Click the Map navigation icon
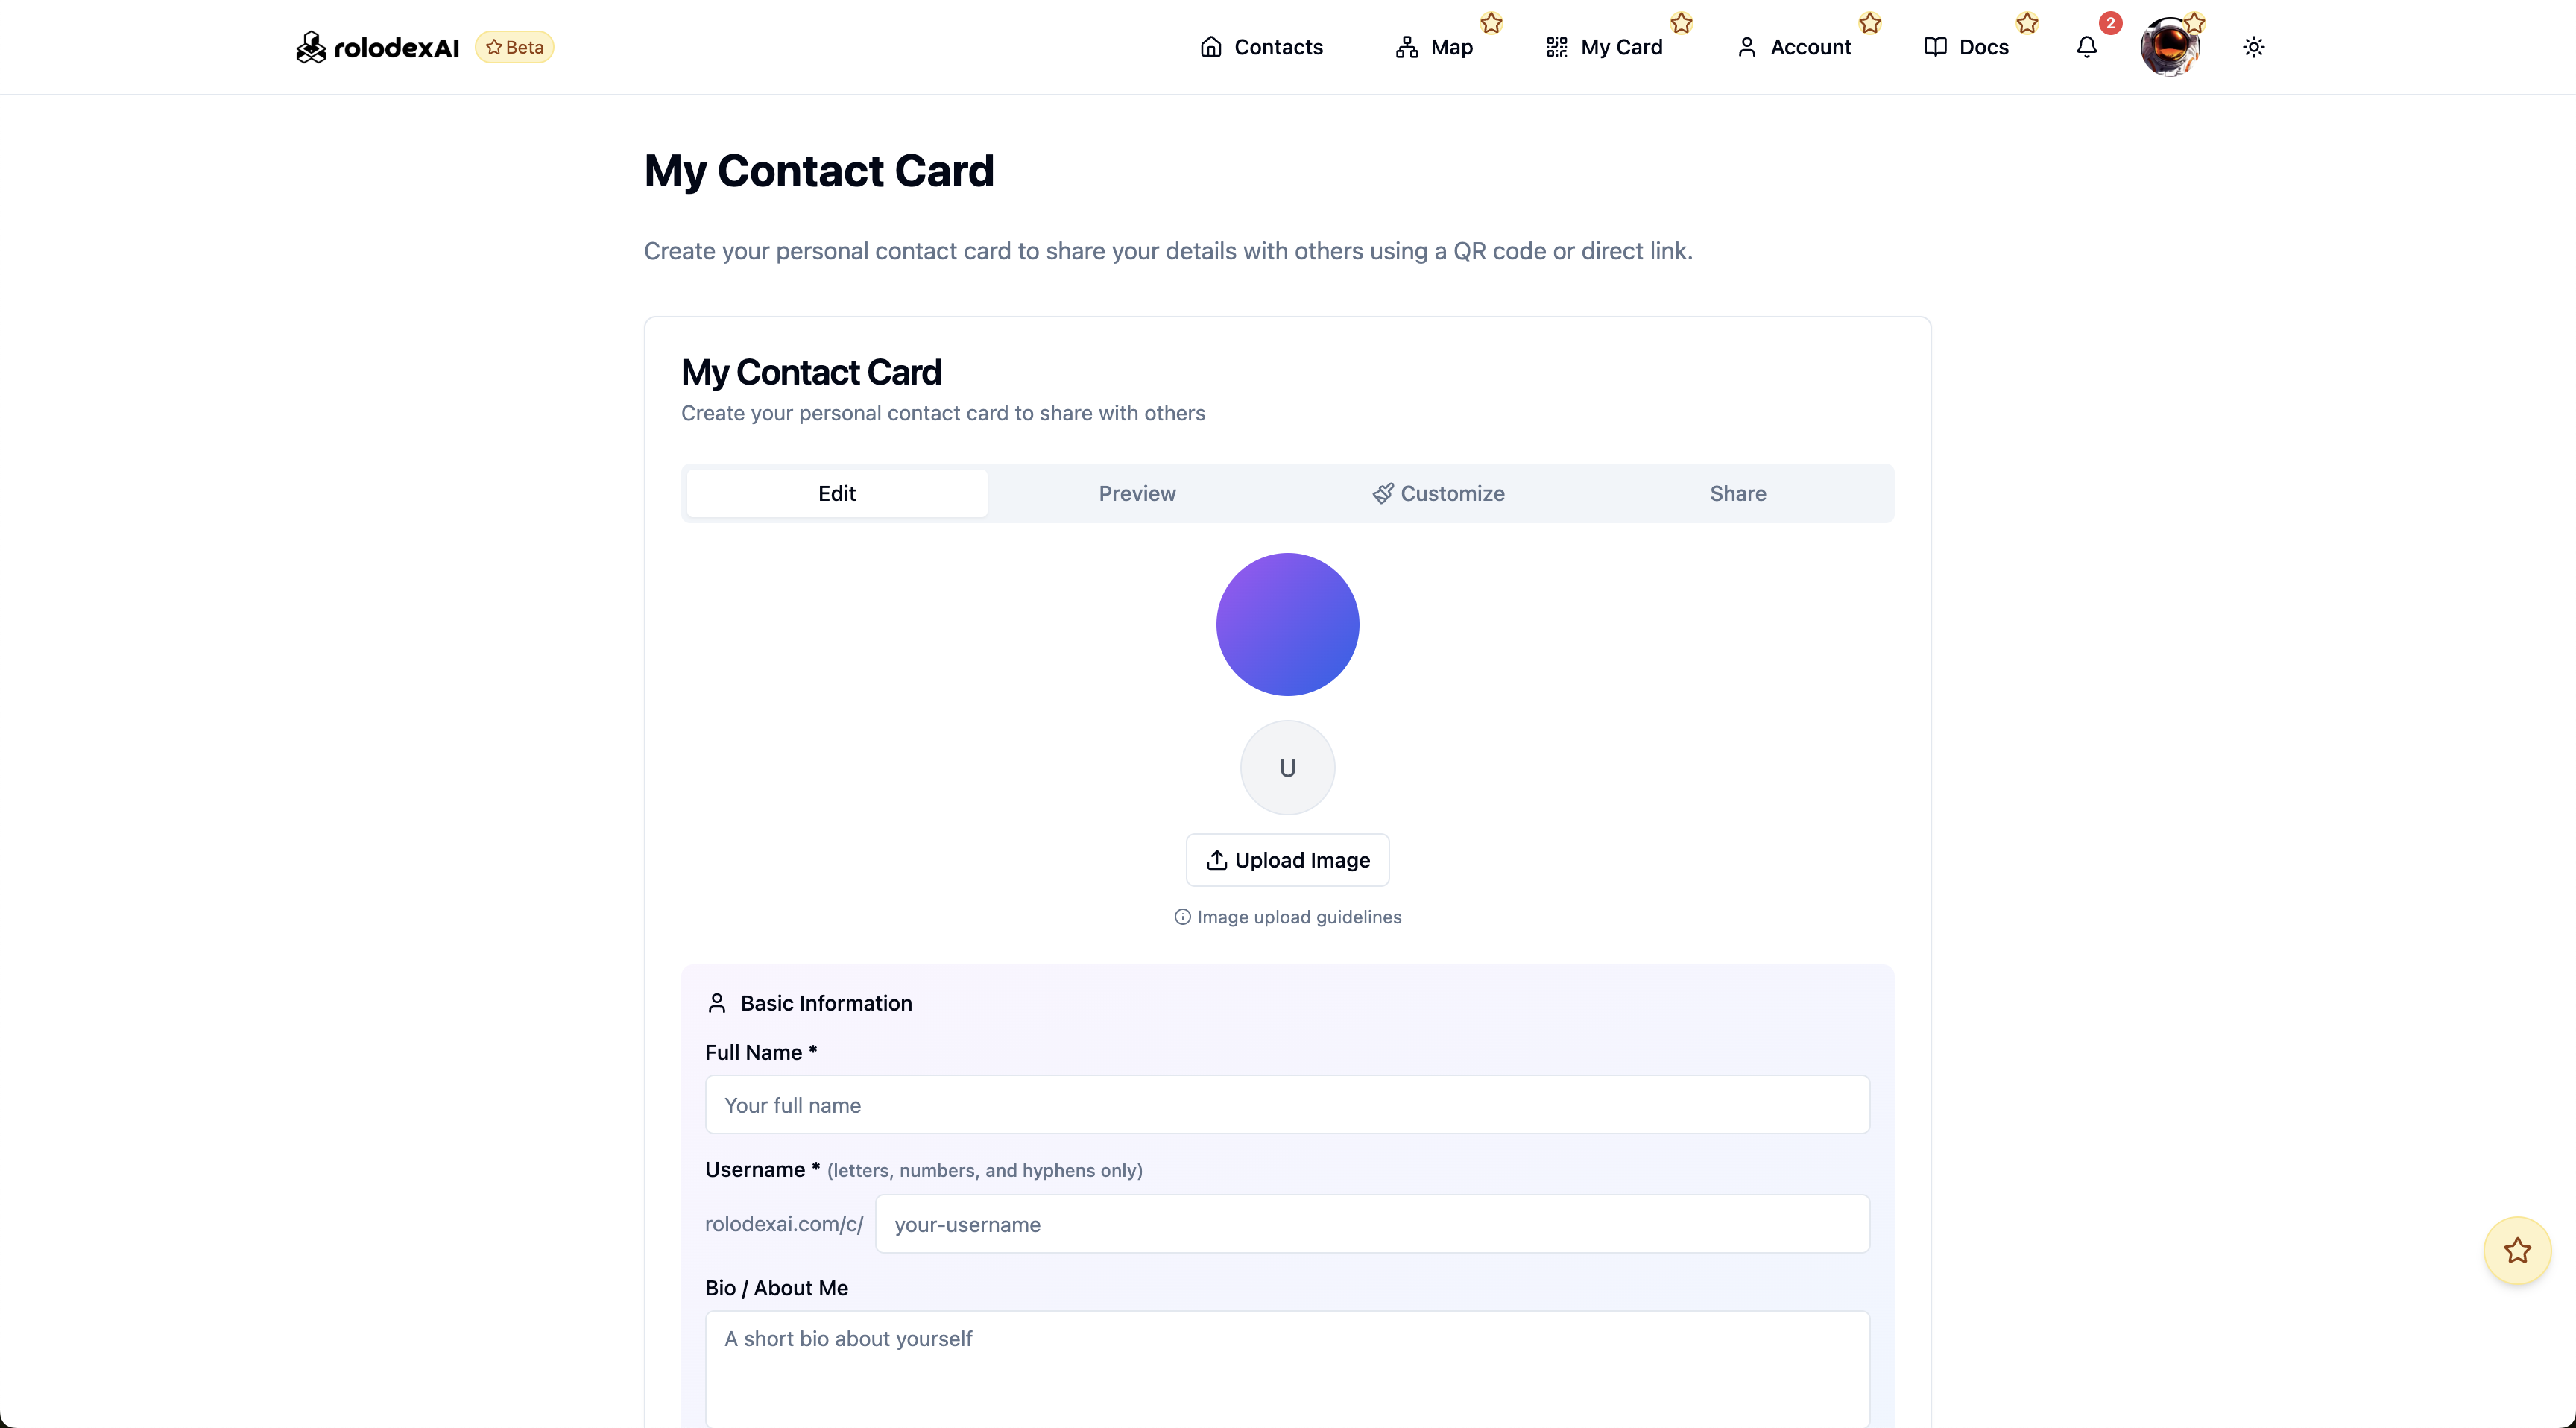 pyautogui.click(x=1407, y=46)
